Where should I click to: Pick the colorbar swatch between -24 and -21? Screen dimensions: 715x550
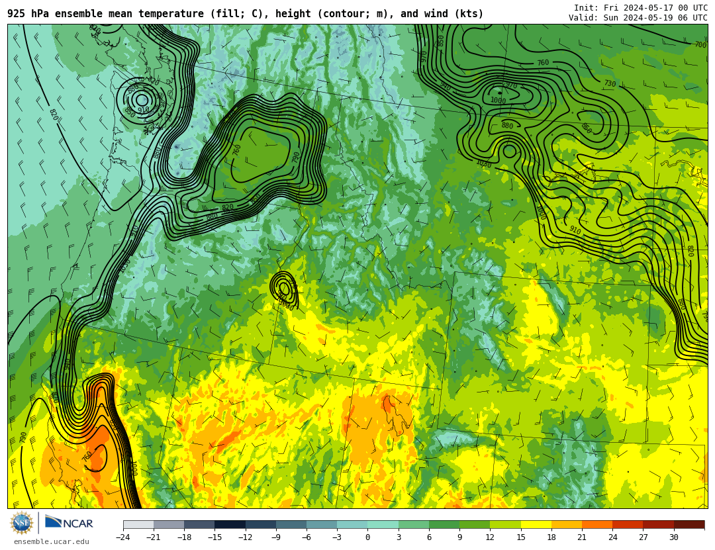(138, 524)
